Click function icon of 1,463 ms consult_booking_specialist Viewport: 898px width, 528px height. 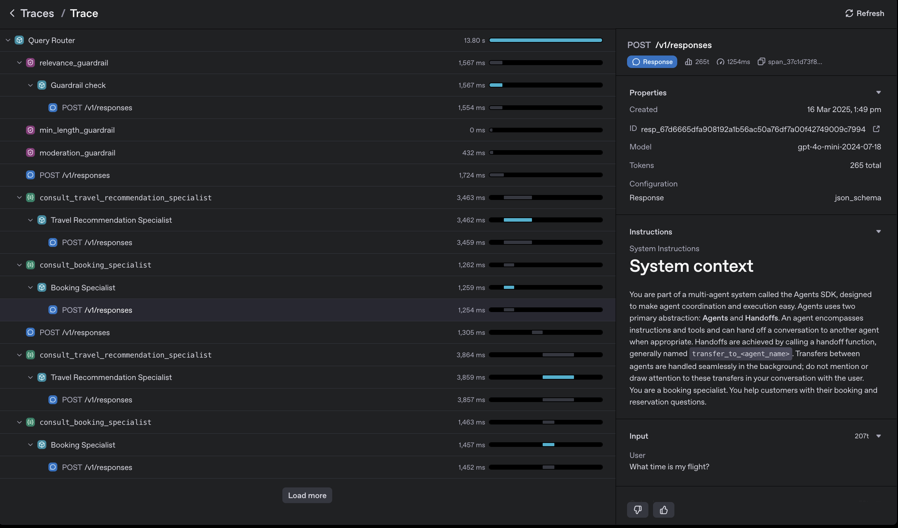(x=31, y=422)
